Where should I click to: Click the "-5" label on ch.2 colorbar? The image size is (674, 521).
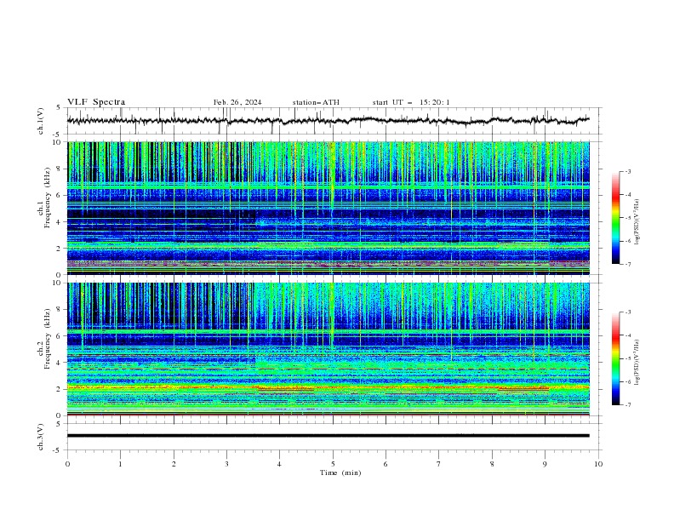point(628,358)
